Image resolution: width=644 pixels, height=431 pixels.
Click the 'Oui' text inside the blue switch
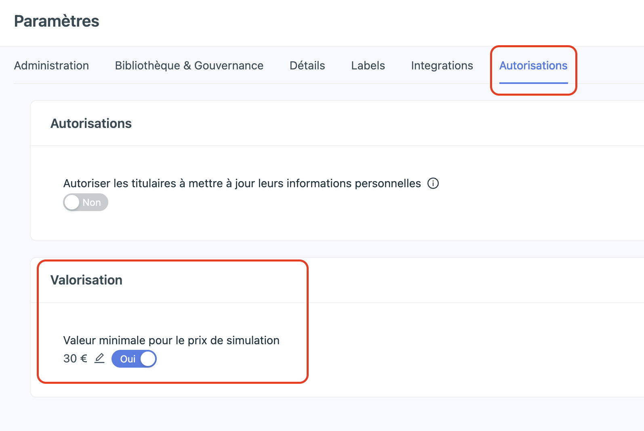128,359
